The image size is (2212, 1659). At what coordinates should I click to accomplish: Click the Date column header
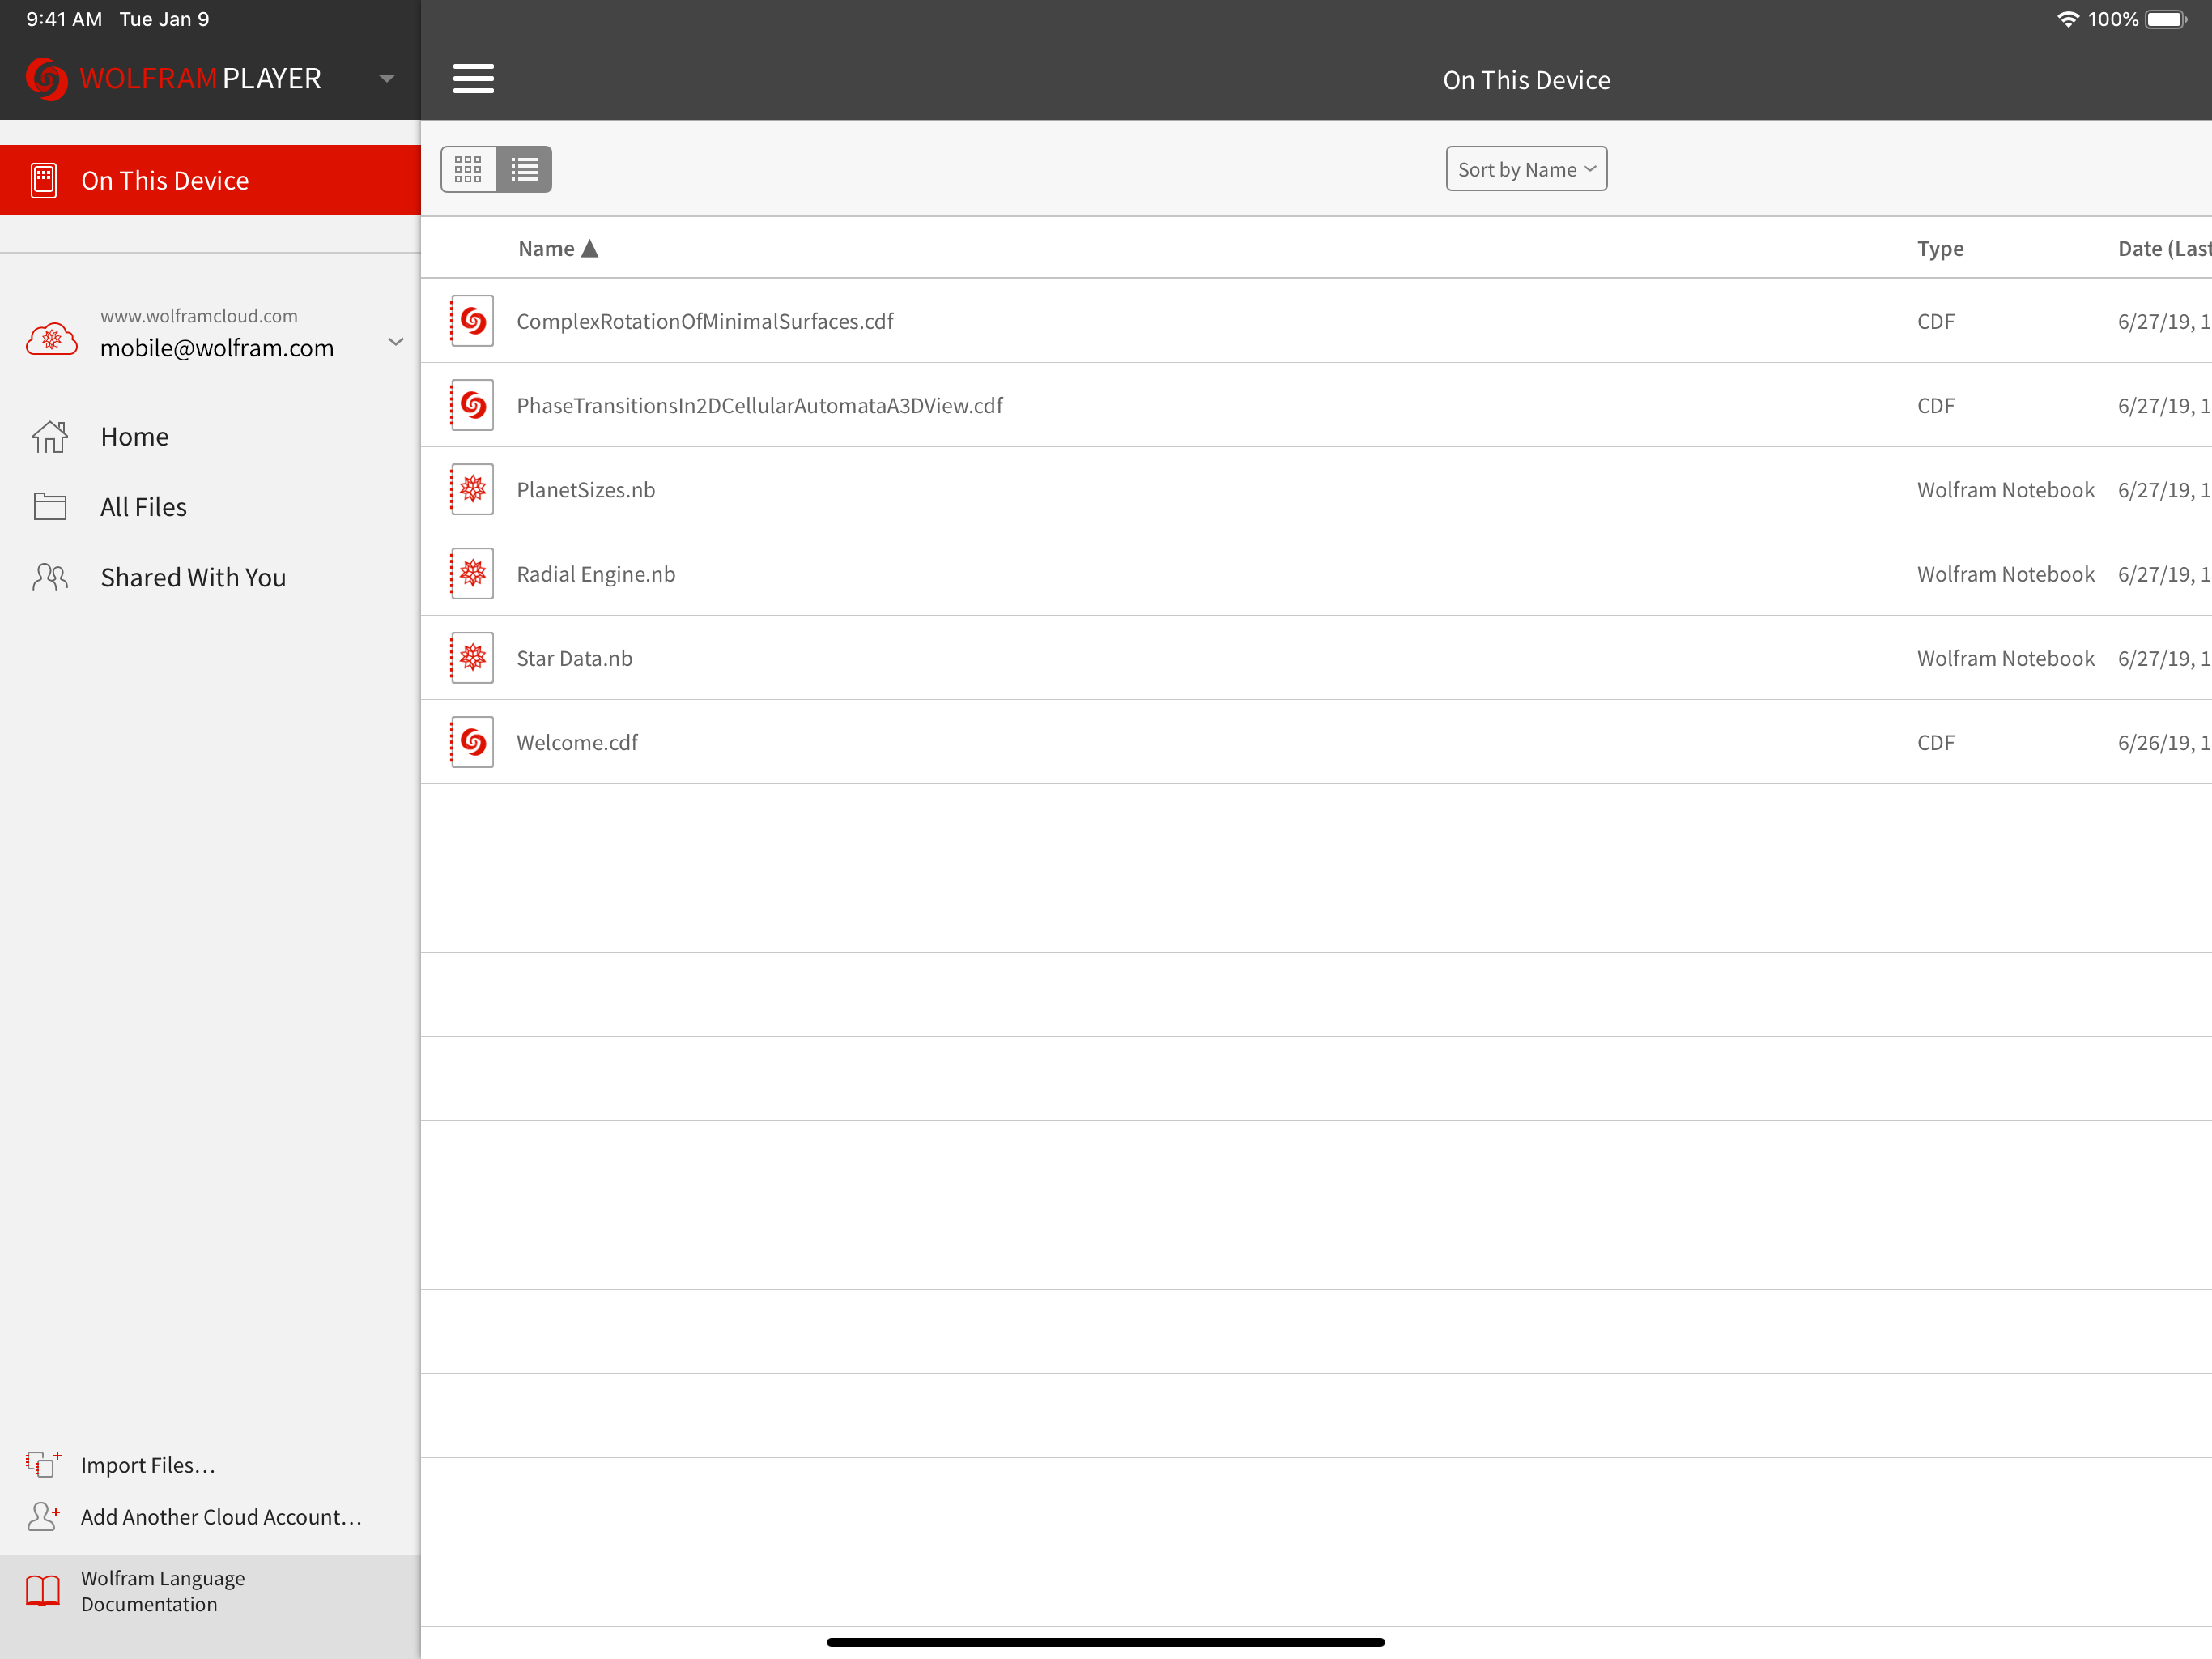[2164, 248]
